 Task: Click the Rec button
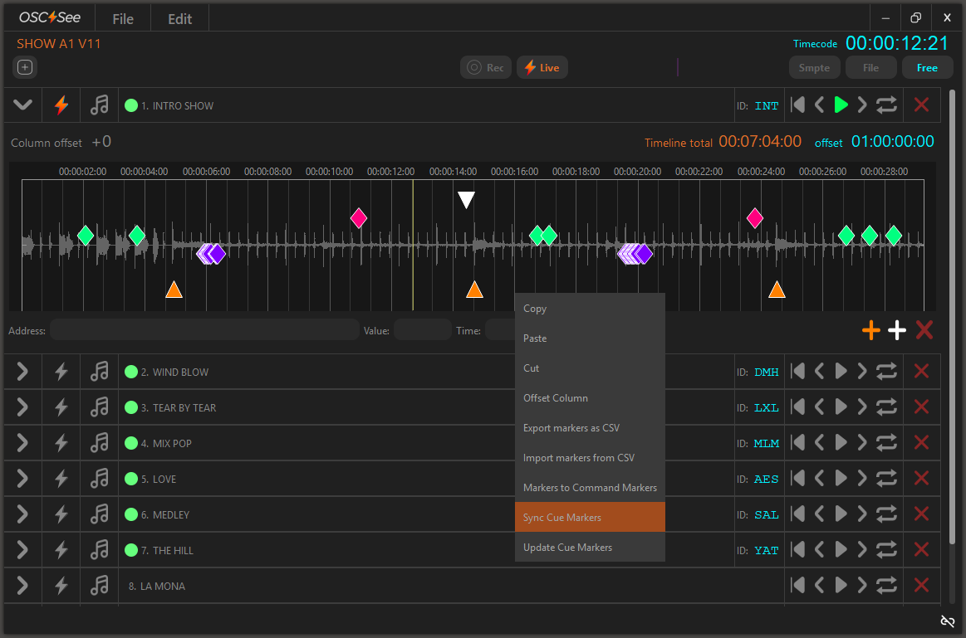click(x=486, y=68)
